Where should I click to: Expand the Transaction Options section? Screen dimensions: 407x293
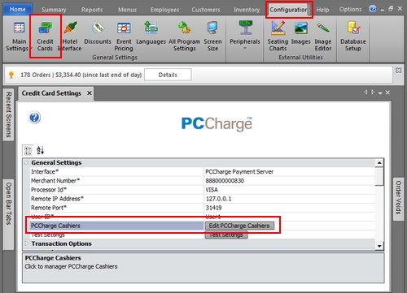[x=26, y=243]
